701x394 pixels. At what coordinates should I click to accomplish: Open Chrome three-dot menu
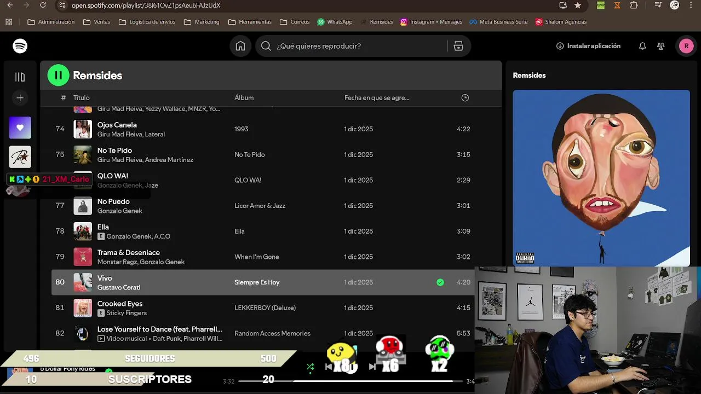coord(691,5)
